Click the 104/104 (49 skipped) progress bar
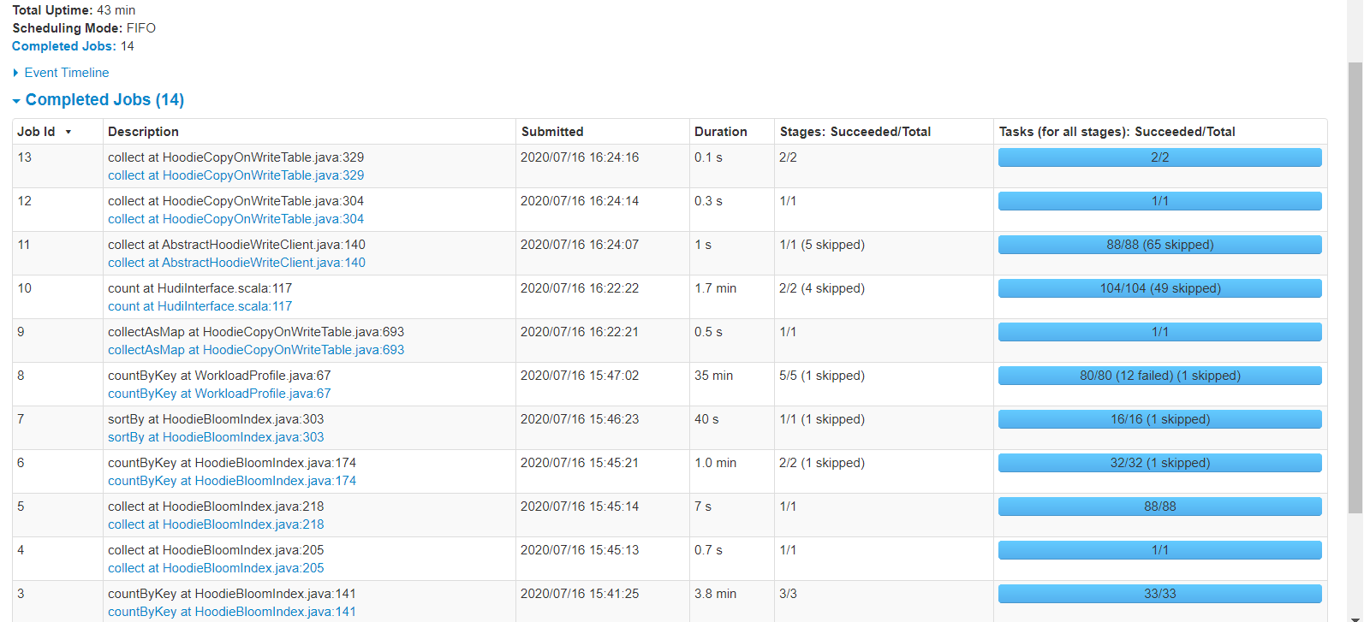The height and width of the screenshot is (622, 1370). (x=1160, y=288)
